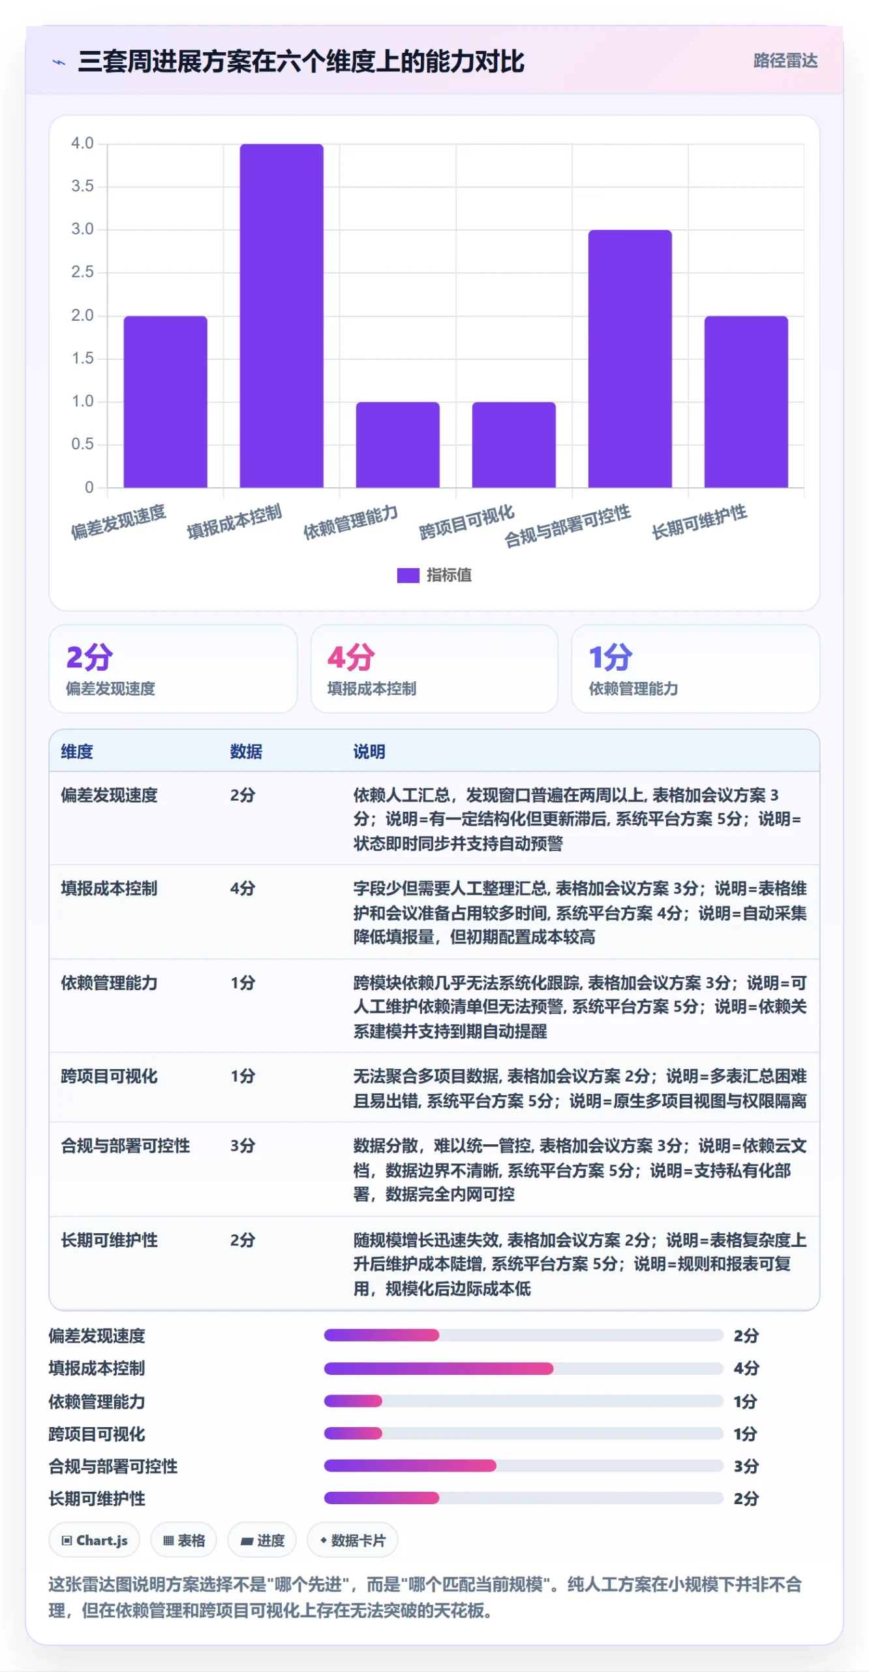
Task: Click table row cell 合规与部署可控性
Action: [x=125, y=1146]
